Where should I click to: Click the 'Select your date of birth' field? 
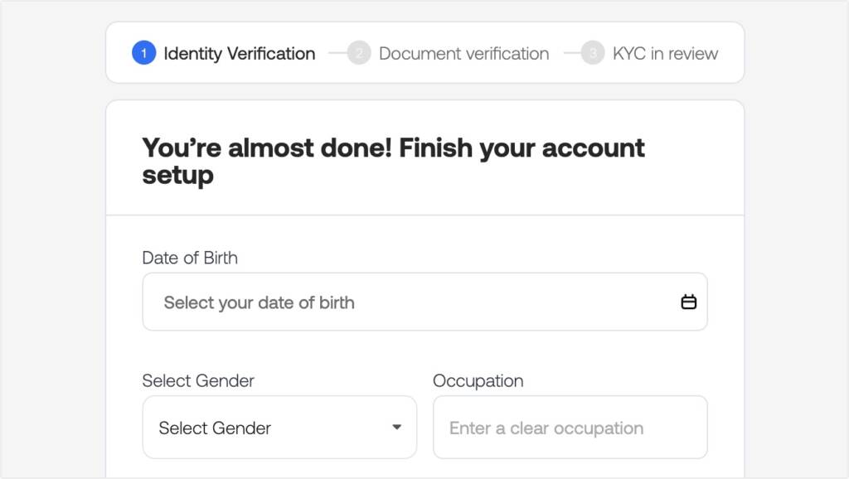425,302
